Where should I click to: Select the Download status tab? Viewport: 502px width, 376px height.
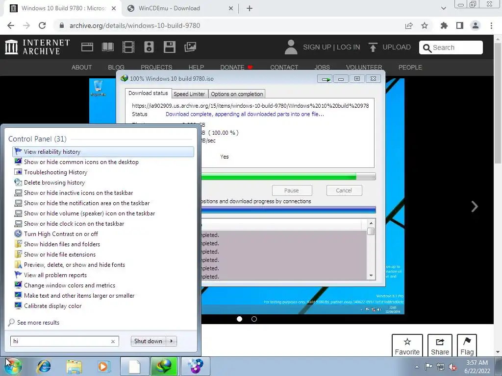click(x=148, y=93)
